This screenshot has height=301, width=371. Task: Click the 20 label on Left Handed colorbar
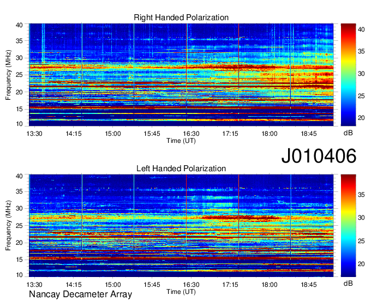point(361,264)
